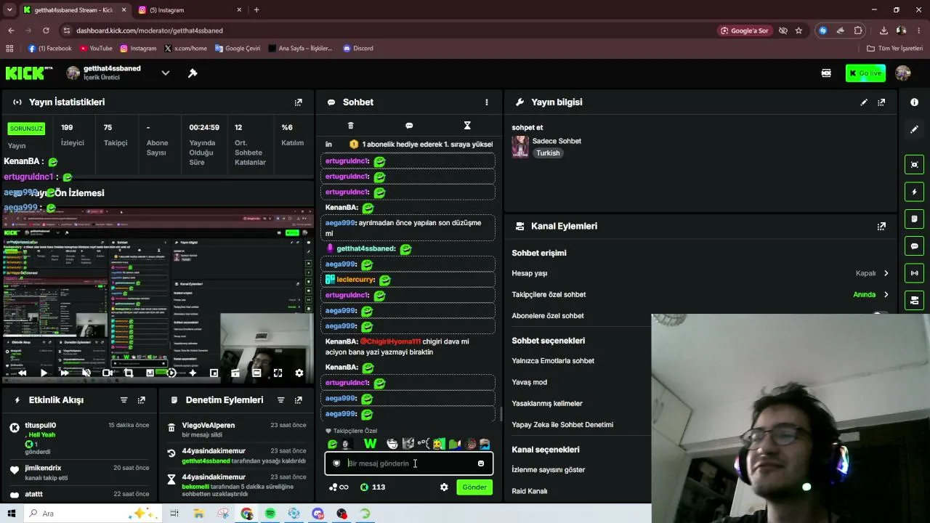Open a new browser tab
Screen dimensions: 930x523
pos(256,10)
